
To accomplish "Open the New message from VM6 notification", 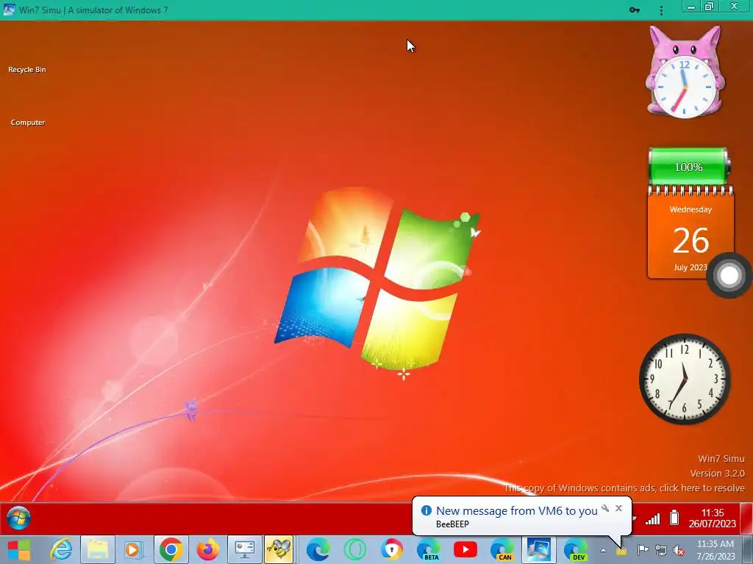I will tap(517, 511).
